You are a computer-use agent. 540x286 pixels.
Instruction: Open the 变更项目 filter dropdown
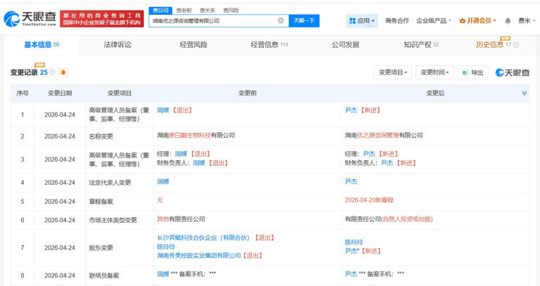392,72
